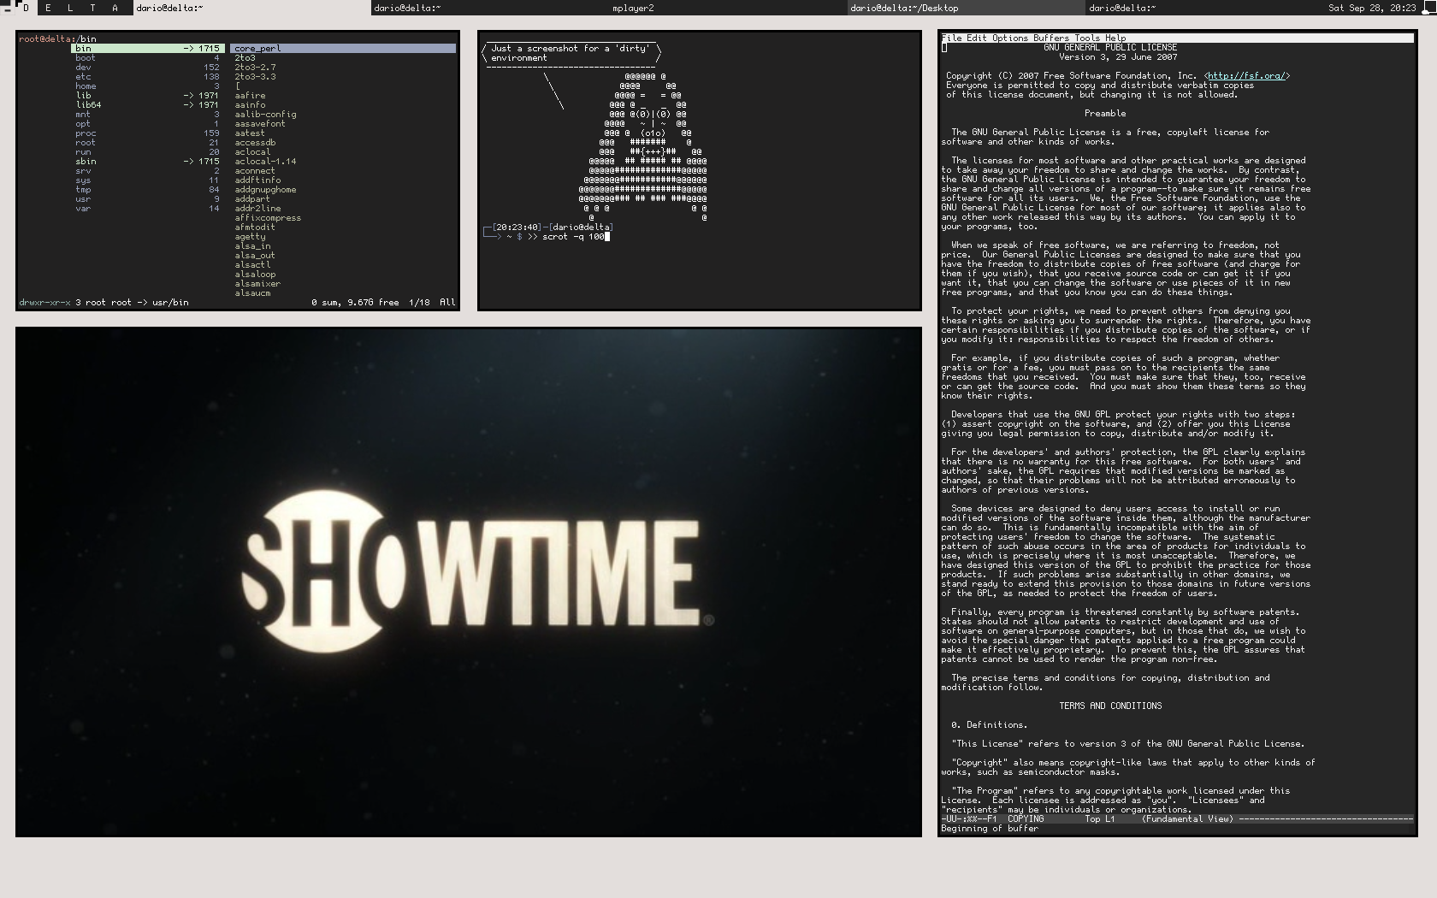Select the proc directory in ranger
The height and width of the screenshot is (898, 1437).
[x=148, y=133]
